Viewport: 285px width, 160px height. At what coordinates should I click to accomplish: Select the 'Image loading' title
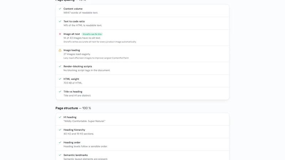[72, 50]
